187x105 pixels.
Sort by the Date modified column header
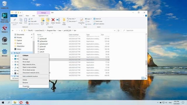74,35
